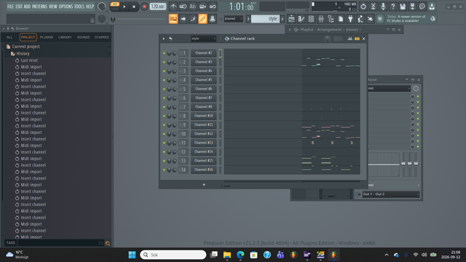Adjust the master pitch slider handle
This screenshot has height=262, width=466.
click(x=113, y=19)
